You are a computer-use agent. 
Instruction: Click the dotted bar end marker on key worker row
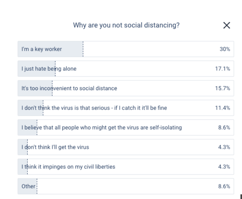[x=83, y=49]
